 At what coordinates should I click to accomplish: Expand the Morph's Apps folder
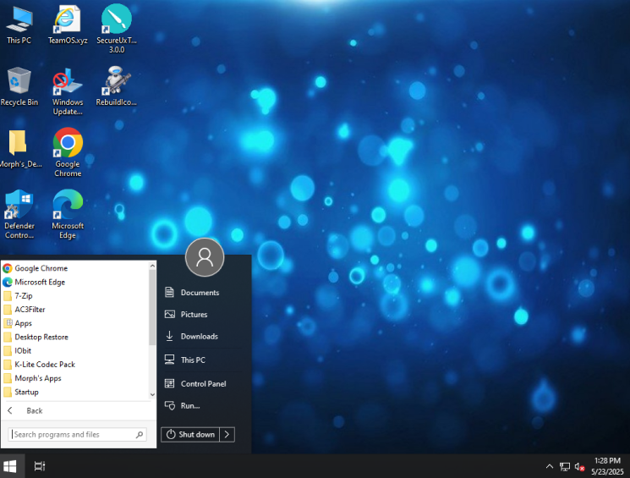pos(74,378)
